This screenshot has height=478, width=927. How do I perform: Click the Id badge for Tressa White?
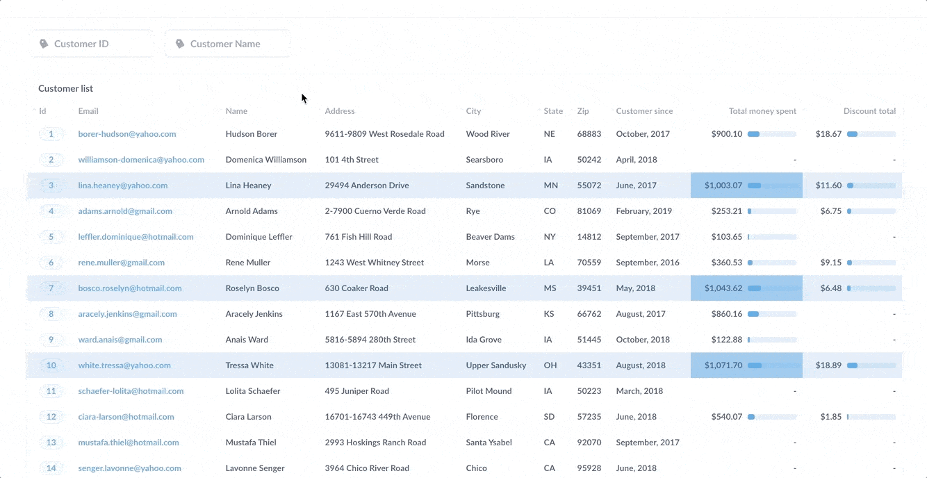(x=51, y=365)
